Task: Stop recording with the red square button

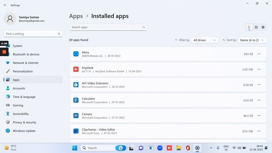Action: (4, 52)
